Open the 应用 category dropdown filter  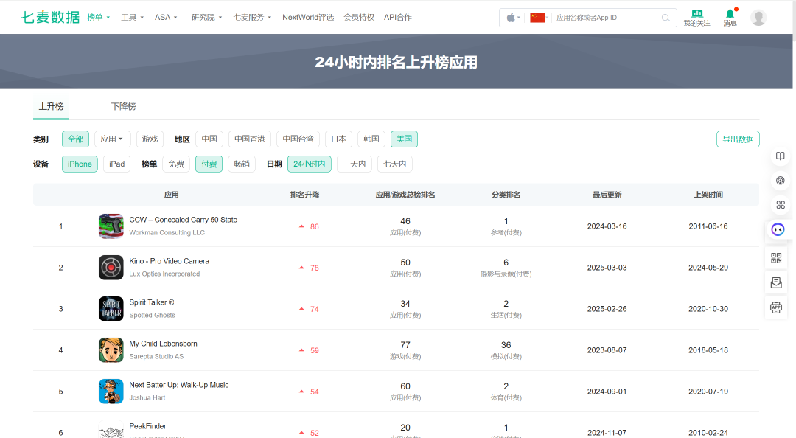pyautogui.click(x=112, y=139)
